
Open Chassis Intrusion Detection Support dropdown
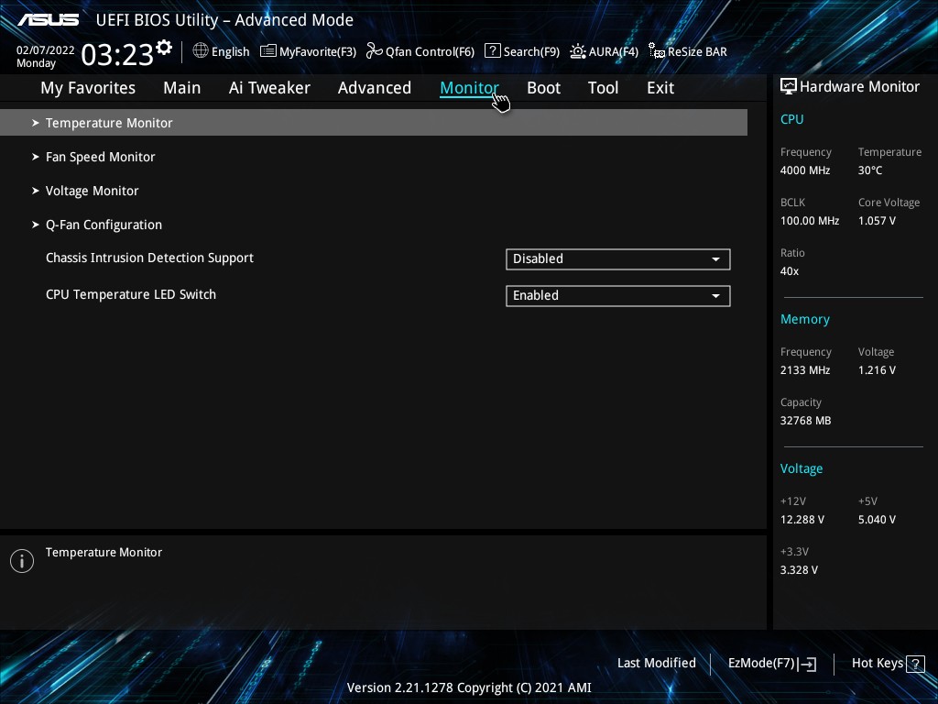point(618,259)
